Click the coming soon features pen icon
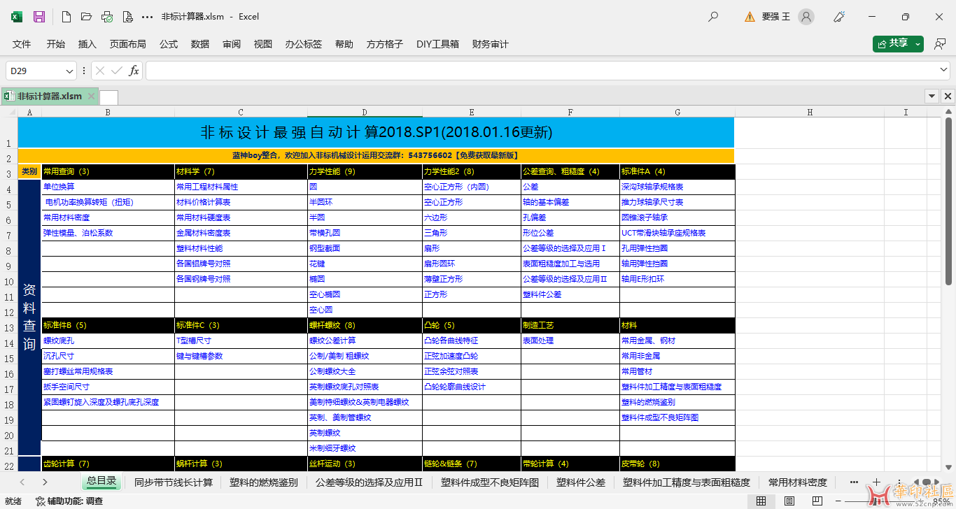 coord(840,16)
